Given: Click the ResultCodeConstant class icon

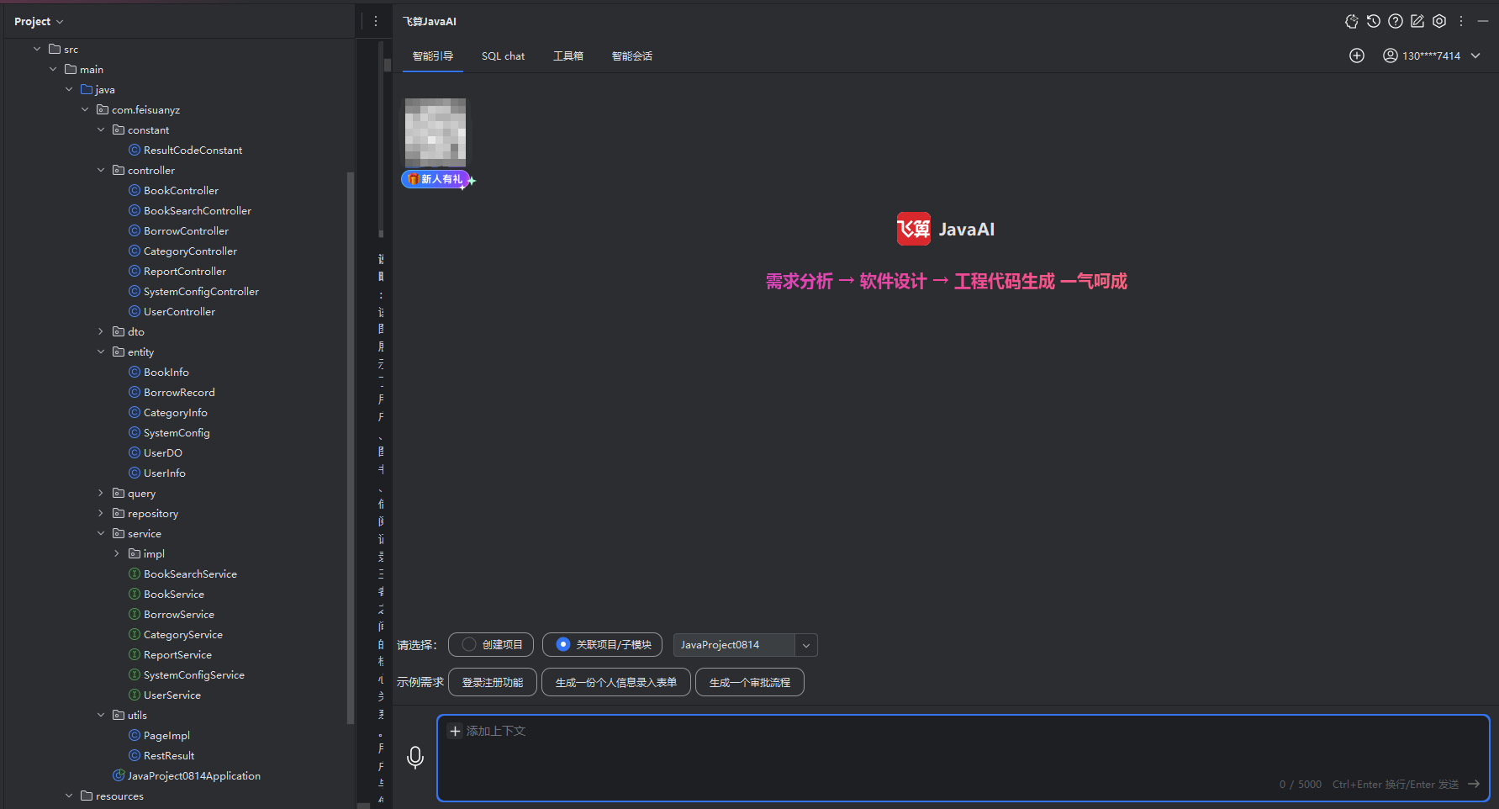Looking at the screenshot, I should point(135,150).
